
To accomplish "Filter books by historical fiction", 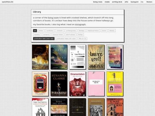I will pos(93,31).
